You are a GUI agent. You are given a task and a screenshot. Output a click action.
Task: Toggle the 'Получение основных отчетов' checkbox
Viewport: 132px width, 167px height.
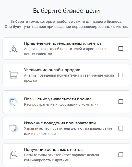coord(121,155)
